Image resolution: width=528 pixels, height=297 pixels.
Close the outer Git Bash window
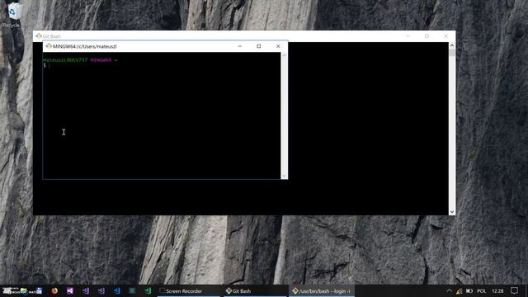pyautogui.click(x=445, y=36)
